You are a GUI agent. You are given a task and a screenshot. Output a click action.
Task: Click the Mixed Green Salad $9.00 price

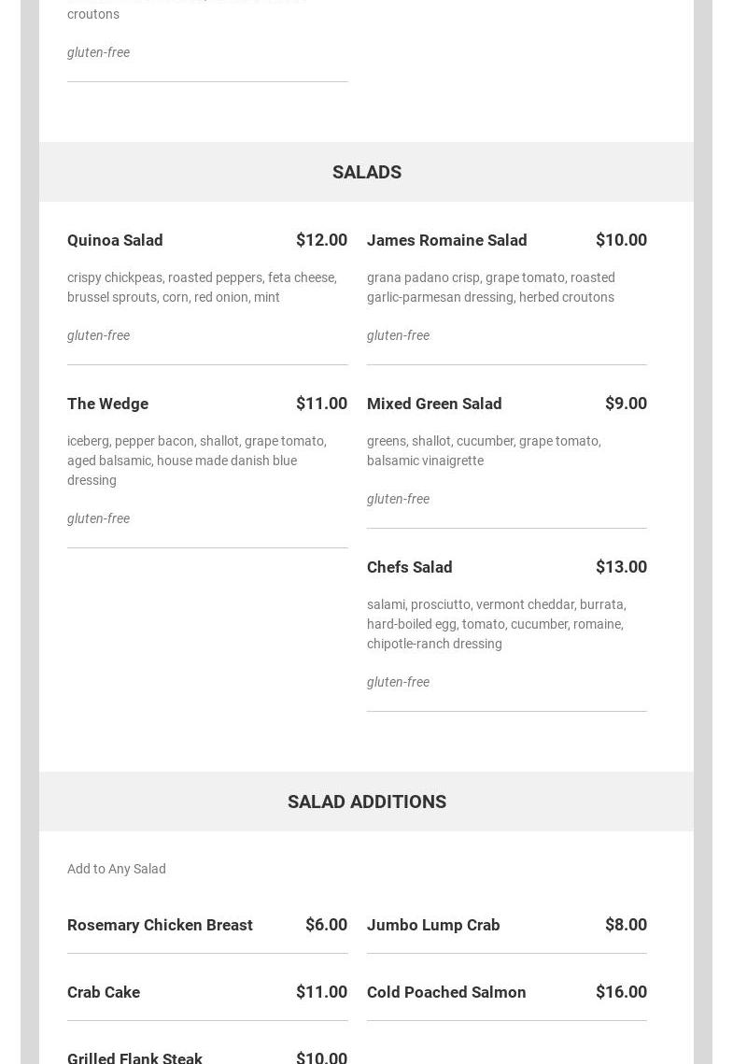pos(626,404)
